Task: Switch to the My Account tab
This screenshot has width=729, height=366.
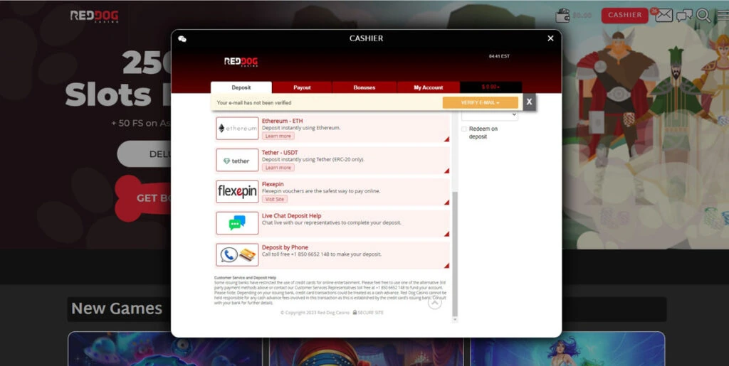Action: point(428,87)
